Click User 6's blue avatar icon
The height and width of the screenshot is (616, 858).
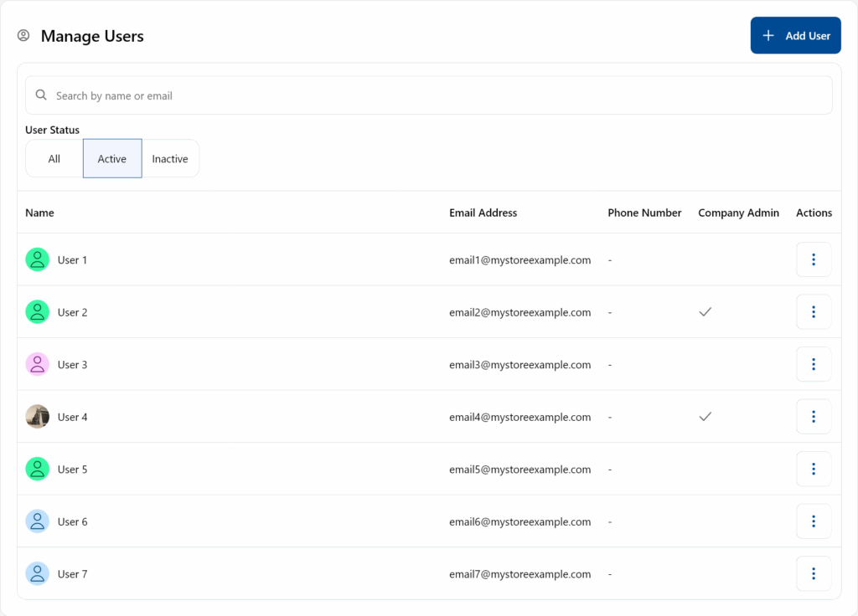37,521
